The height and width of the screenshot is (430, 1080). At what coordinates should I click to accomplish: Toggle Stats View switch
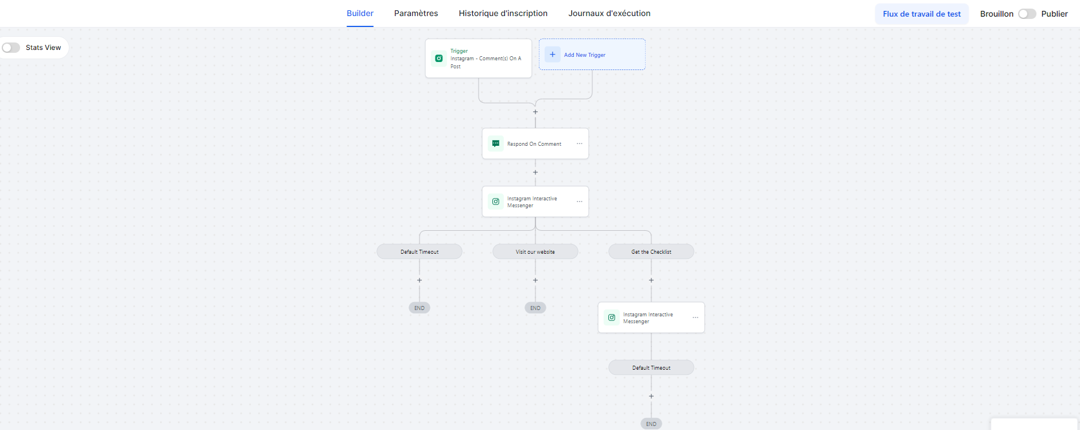11,48
